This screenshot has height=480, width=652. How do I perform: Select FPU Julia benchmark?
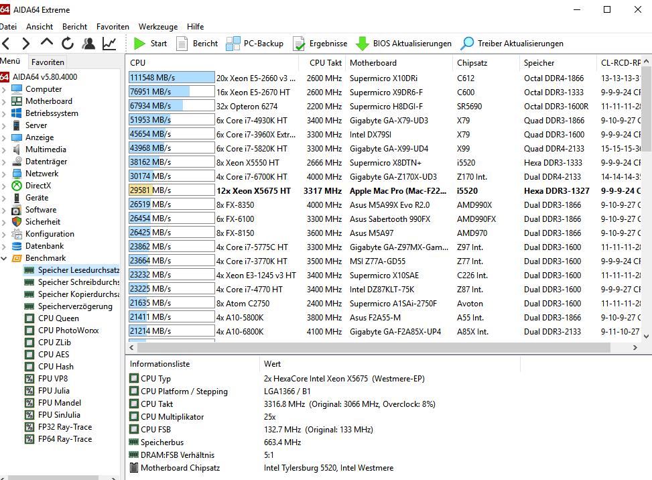pos(47,391)
